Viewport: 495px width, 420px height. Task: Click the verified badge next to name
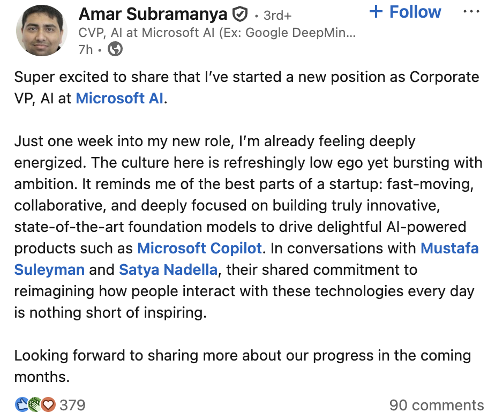point(239,14)
